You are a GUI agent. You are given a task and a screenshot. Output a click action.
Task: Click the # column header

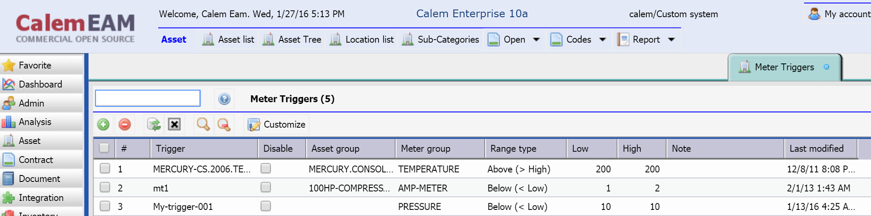(133, 149)
